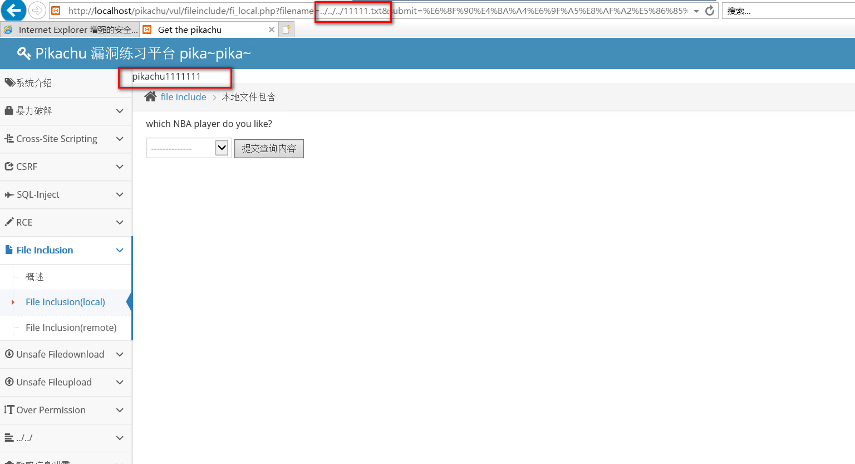Screen dimensions: 855x464
Task: Expand the Cross-Site Scripting chevron
Action: click(120, 139)
